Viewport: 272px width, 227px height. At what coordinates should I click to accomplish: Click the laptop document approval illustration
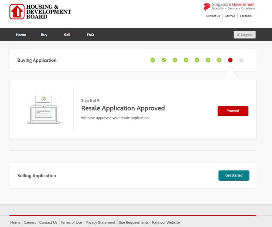coord(44,109)
